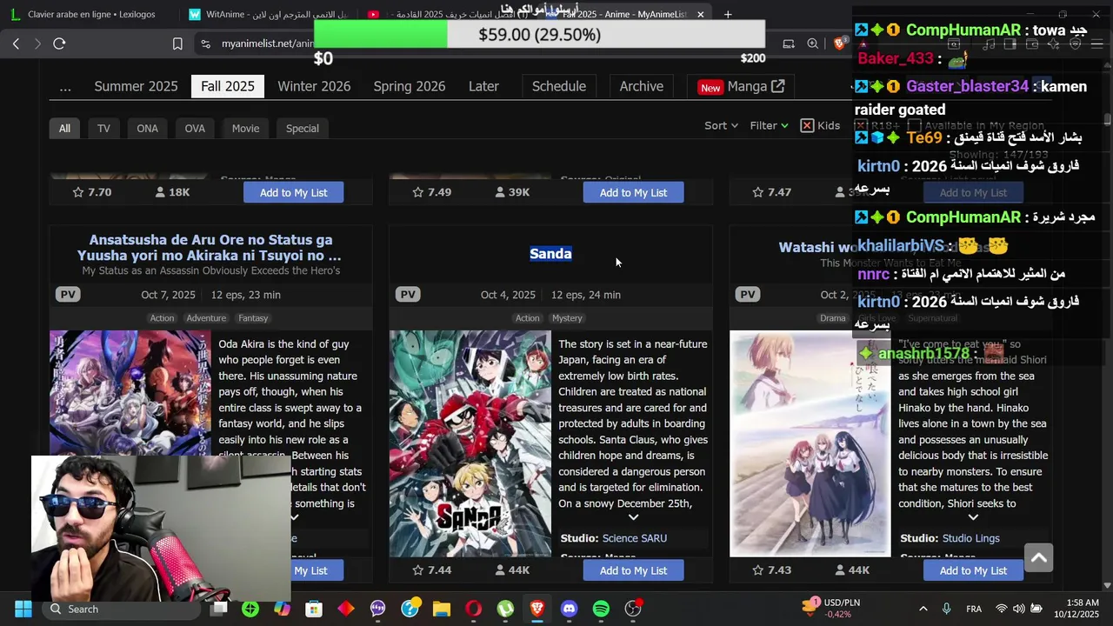Open the Windows Start menu

(23, 609)
